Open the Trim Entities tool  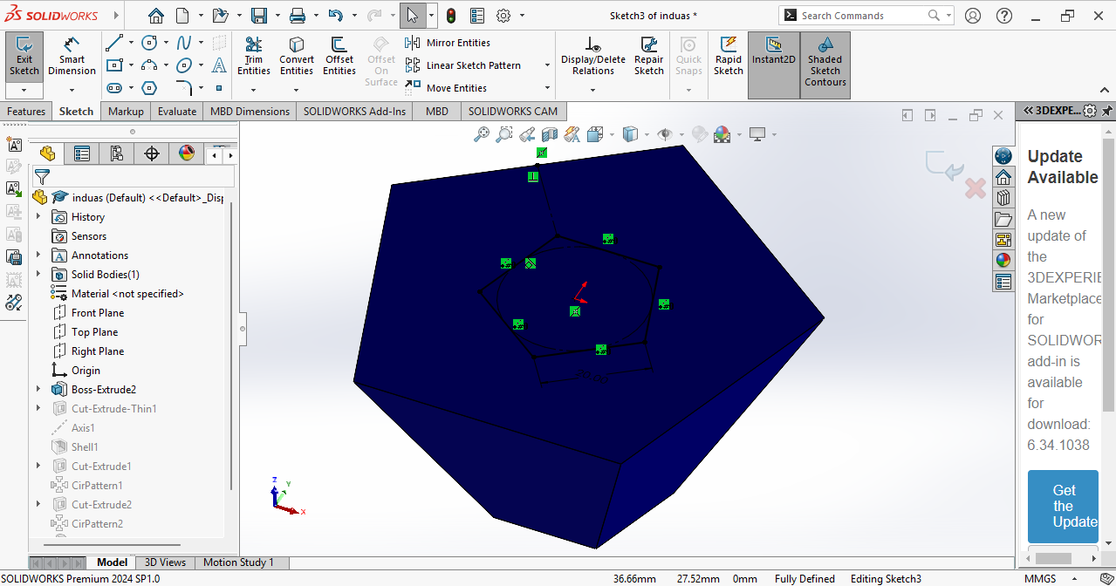point(254,57)
